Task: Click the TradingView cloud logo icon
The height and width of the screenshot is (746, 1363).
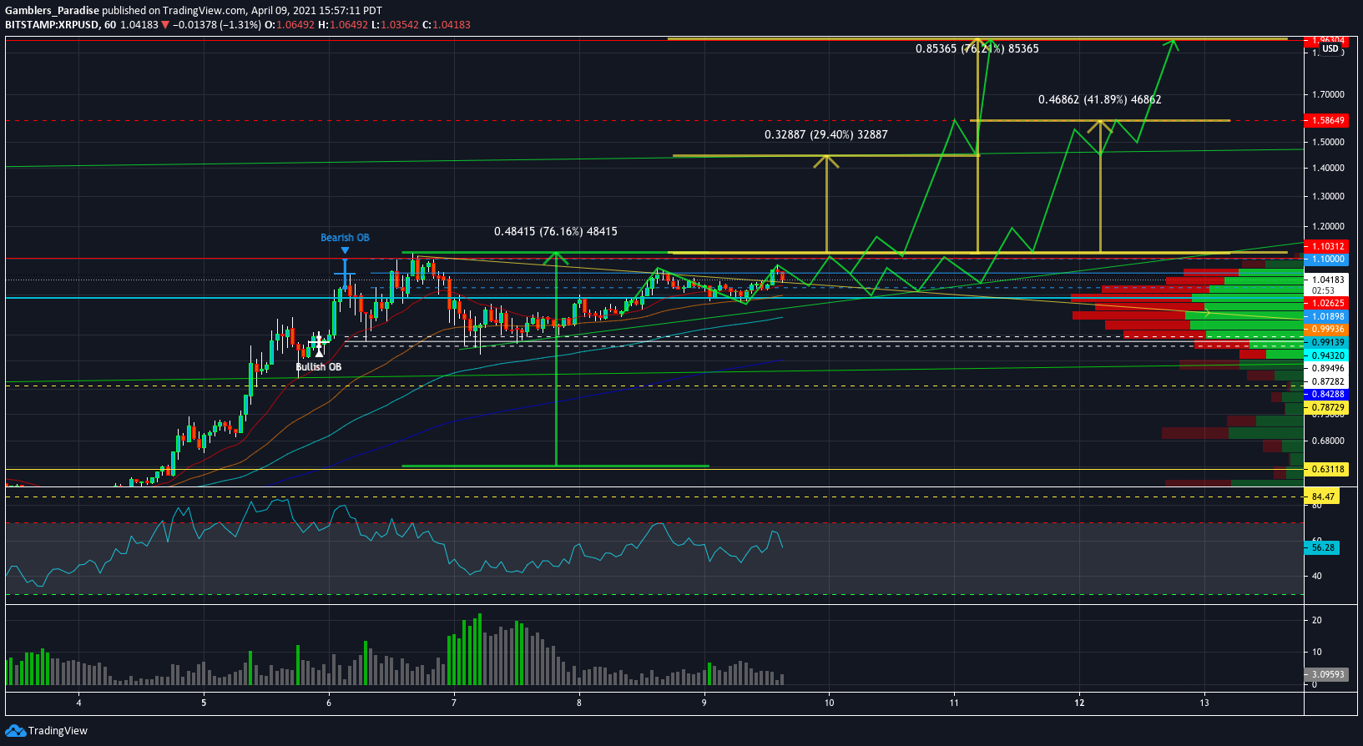Action: 15,731
